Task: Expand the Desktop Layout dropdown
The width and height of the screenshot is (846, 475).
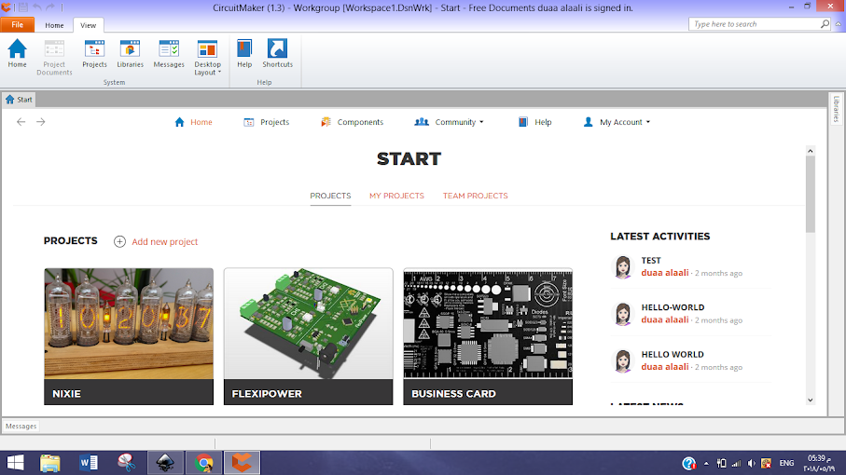Action: coord(207,57)
